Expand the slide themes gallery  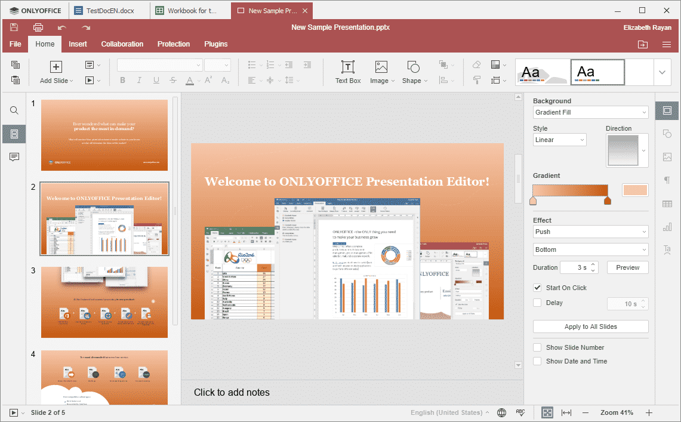click(x=662, y=72)
